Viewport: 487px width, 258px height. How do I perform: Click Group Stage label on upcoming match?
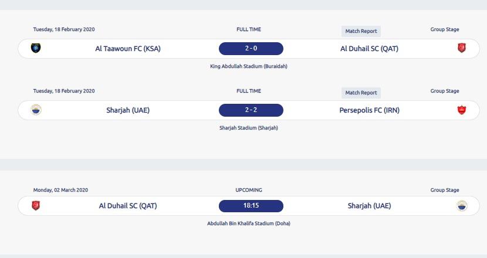(445, 190)
